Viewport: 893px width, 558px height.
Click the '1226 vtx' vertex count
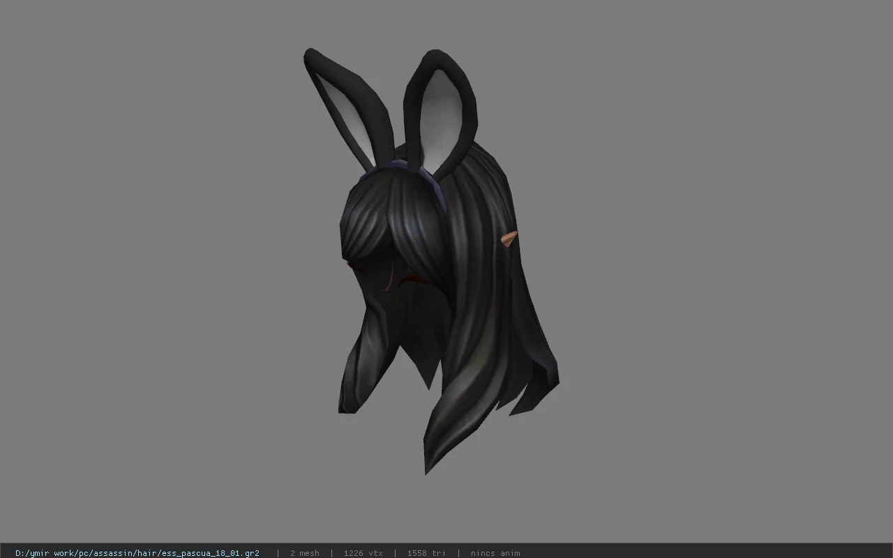tap(363, 553)
